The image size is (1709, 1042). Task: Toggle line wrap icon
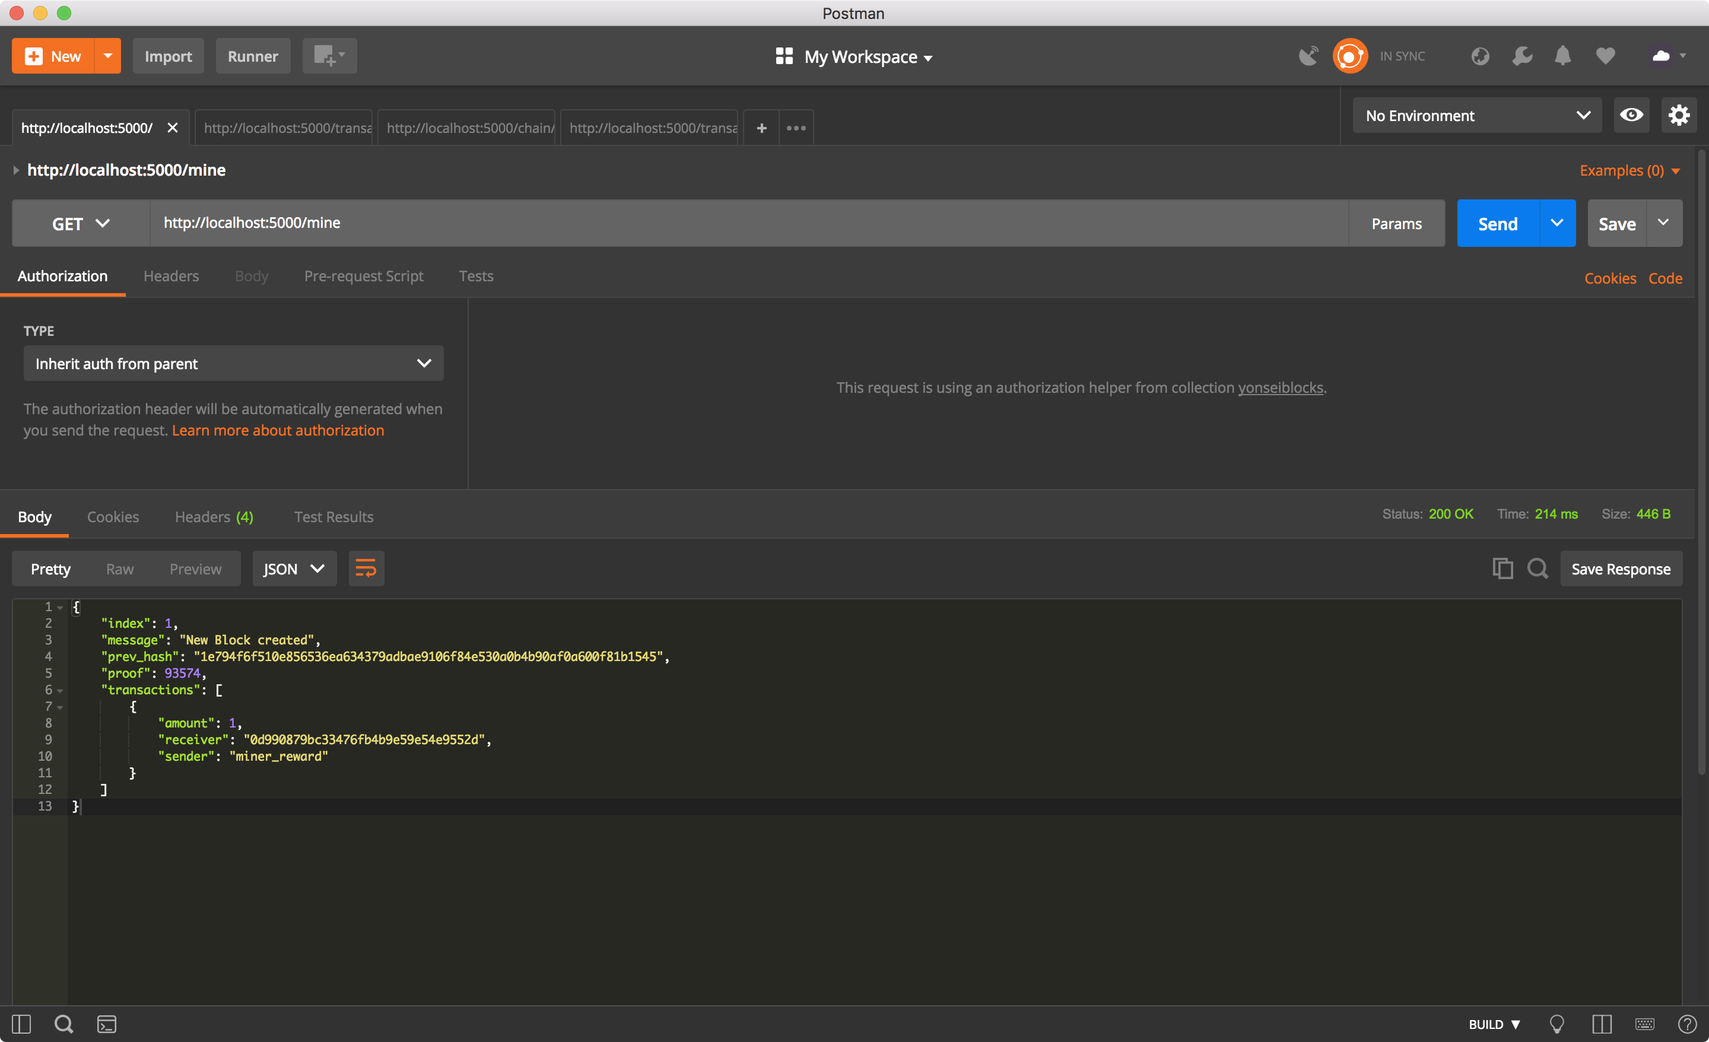click(x=366, y=569)
